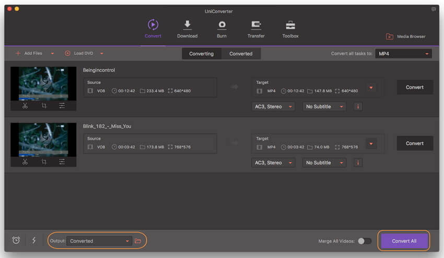Image resolution: width=444 pixels, height=258 pixels.
Task: Open the Transfer section
Action: pos(256,29)
